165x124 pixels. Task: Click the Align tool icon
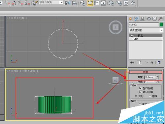(75, 3)
